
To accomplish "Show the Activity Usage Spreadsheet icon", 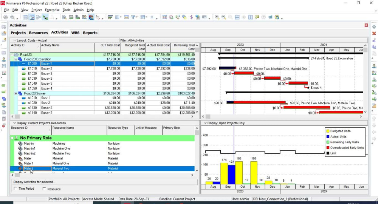I will pyautogui.click(x=71, y=17).
